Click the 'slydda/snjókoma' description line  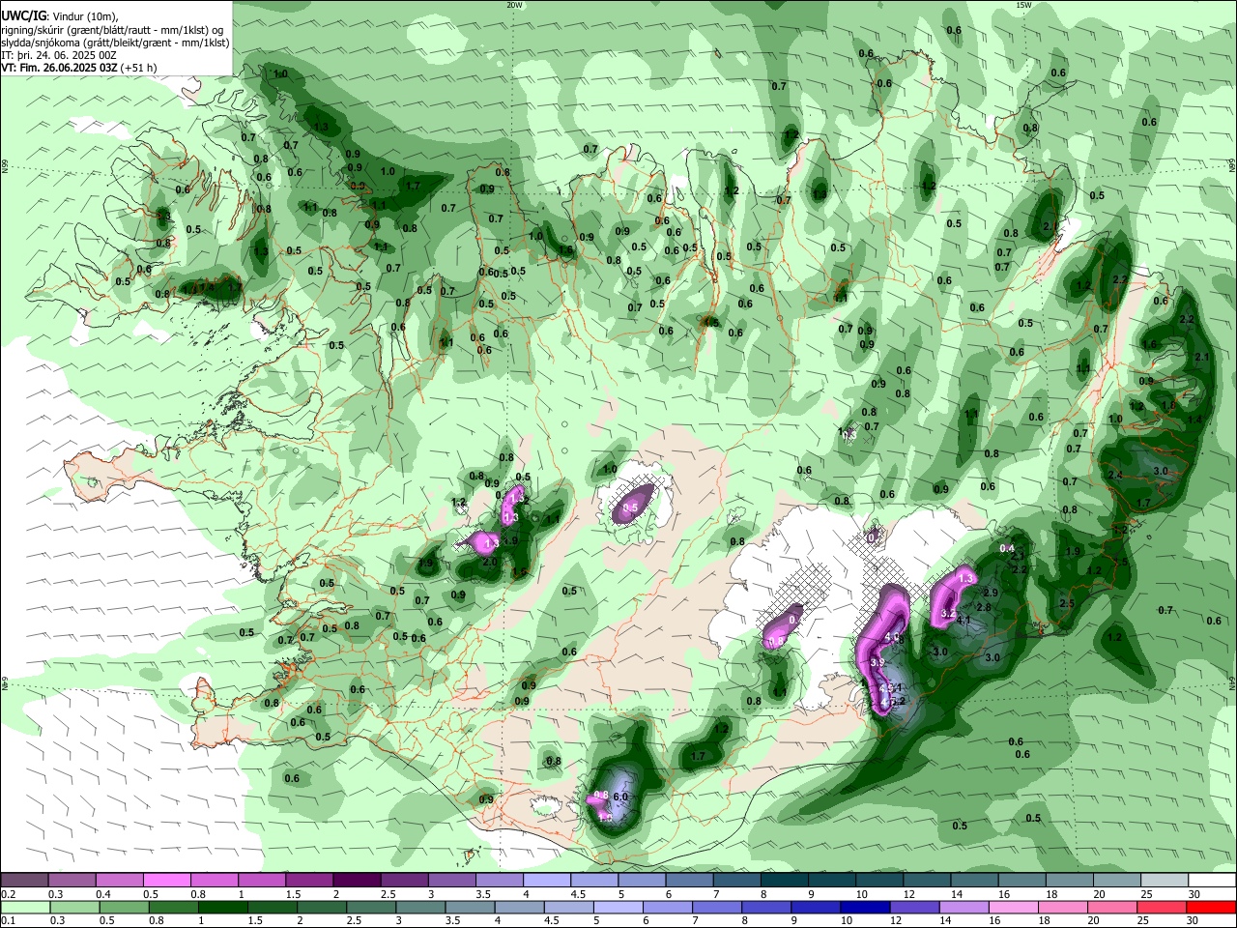(x=115, y=43)
